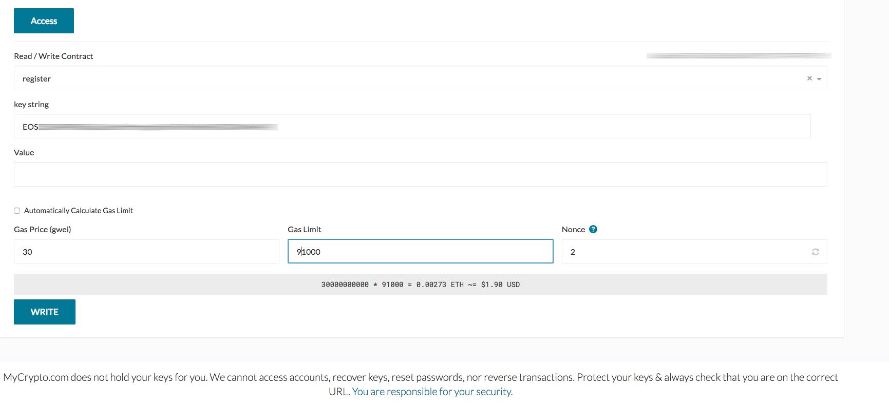Focus the Gas Price (gwei) input field
The height and width of the screenshot is (406, 889).
(x=146, y=252)
